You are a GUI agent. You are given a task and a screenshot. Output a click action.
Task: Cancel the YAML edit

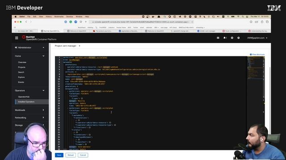(83, 155)
